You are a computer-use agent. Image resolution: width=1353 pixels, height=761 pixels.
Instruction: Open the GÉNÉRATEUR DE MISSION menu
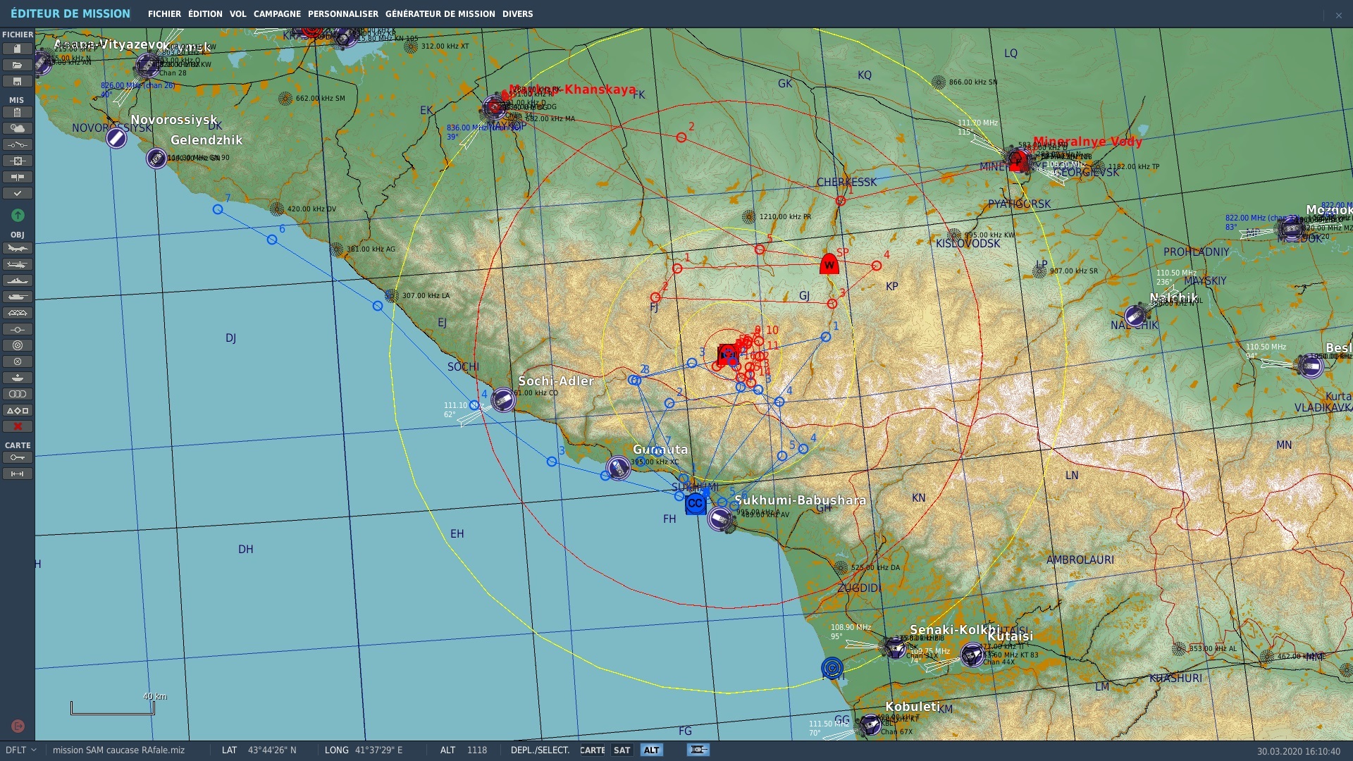pos(440,13)
